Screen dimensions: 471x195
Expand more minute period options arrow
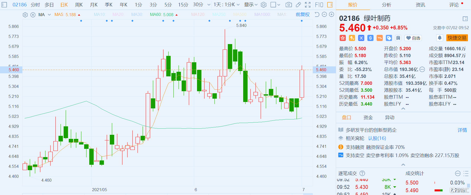[209, 5]
